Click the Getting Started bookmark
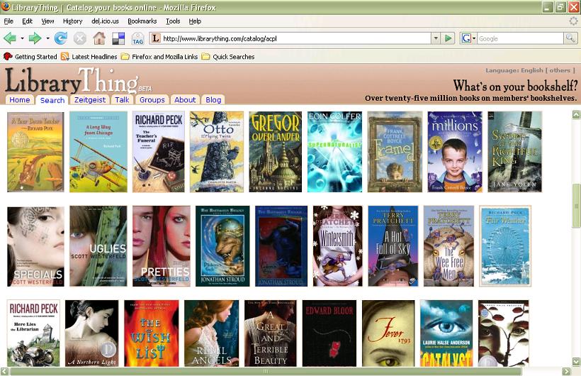Image resolution: width=581 pixels, height=376 pixels. (x=30, y=57)
